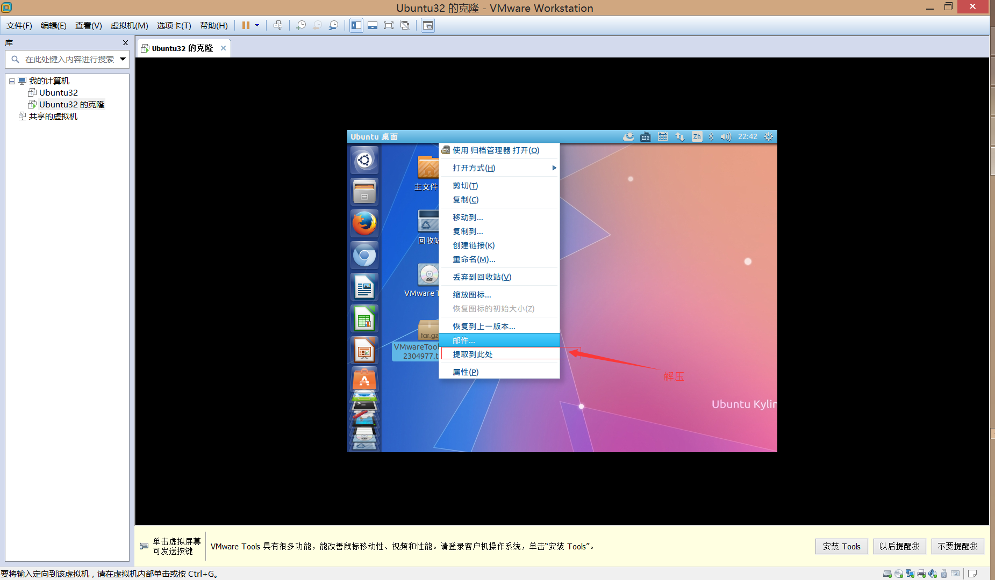This screenshot has width=995, height=580.
Task: Click the 22:42 clock in Ubuntu panel
Action: click(x=748, y=137)
